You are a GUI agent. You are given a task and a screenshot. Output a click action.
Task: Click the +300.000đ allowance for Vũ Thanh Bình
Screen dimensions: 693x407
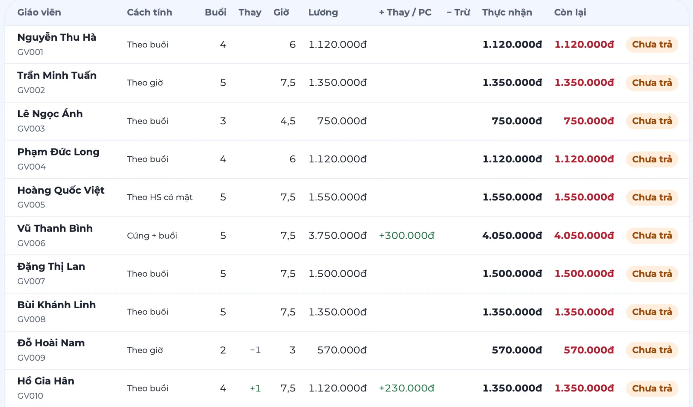tap(406, 236)
